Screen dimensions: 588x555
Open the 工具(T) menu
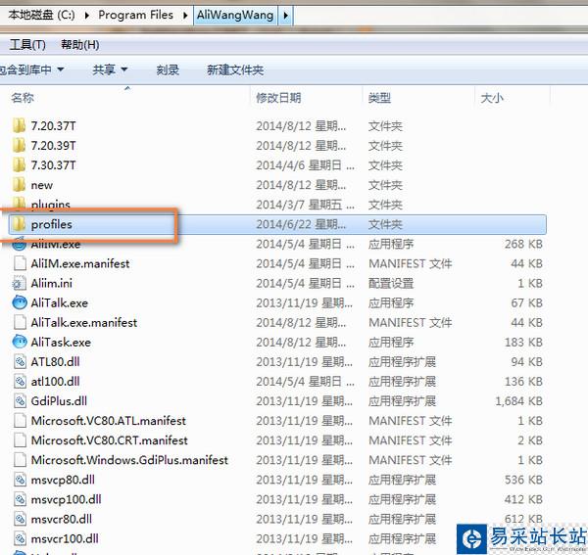tap(27, 45)
